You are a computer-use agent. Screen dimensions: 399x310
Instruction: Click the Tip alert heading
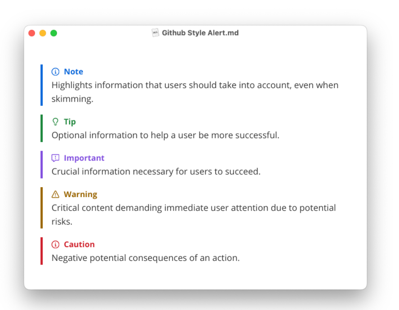[x=70, y=122]
